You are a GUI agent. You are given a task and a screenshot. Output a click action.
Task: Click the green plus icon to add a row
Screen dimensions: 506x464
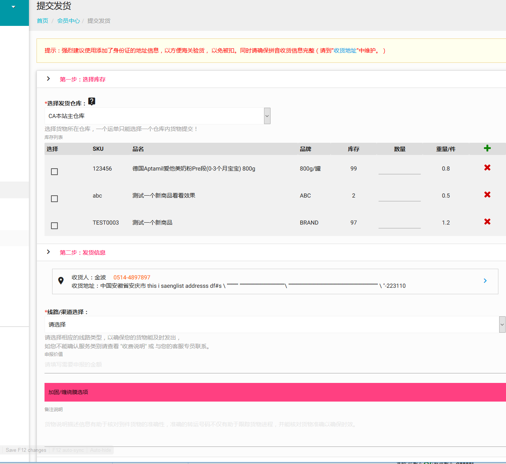click(487, 148)
